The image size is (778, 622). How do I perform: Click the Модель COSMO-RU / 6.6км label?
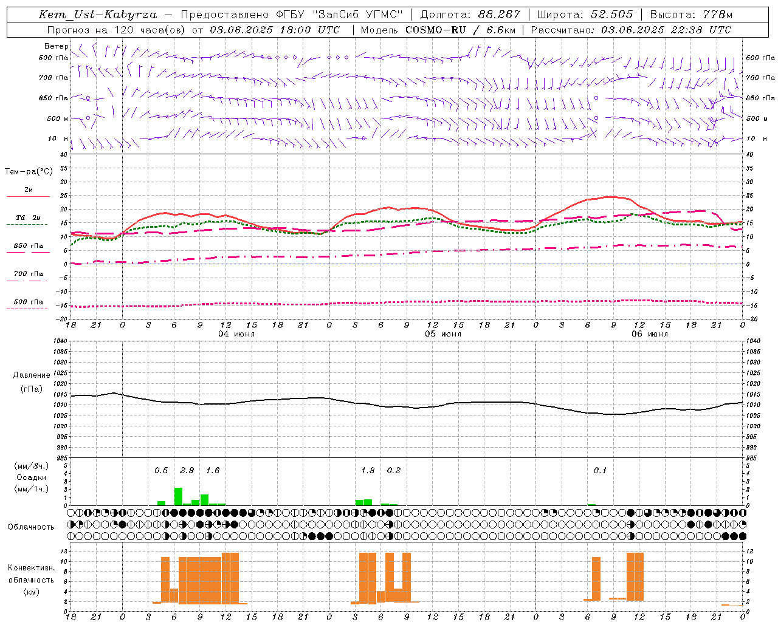click(x=438, y=30)
